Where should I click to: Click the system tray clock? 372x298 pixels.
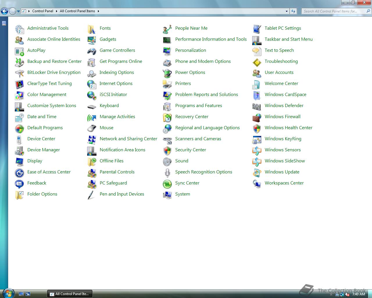coord(359,294)
